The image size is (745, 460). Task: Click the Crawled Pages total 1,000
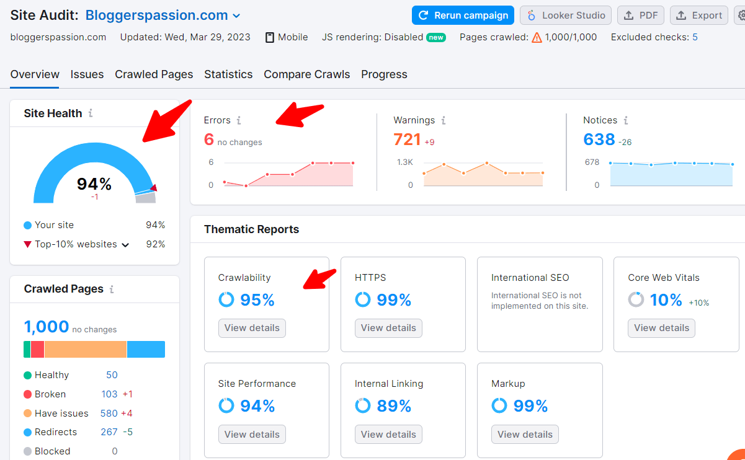(46, 327)
